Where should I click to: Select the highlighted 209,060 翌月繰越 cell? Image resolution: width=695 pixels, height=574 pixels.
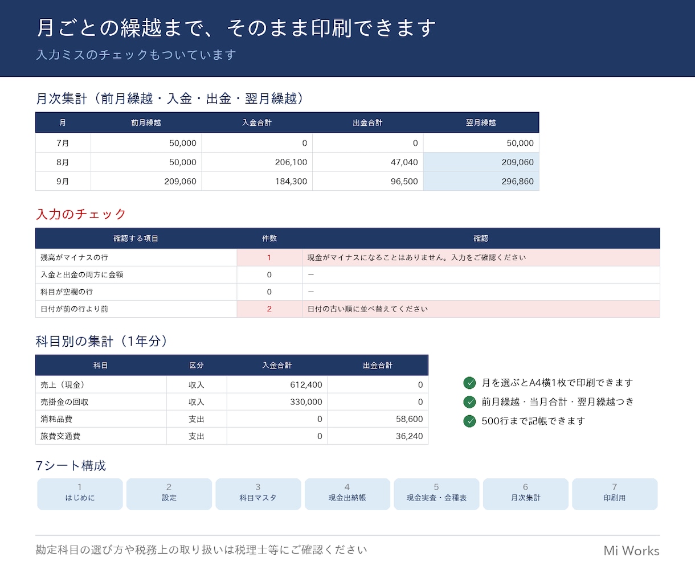coord(481,162)
